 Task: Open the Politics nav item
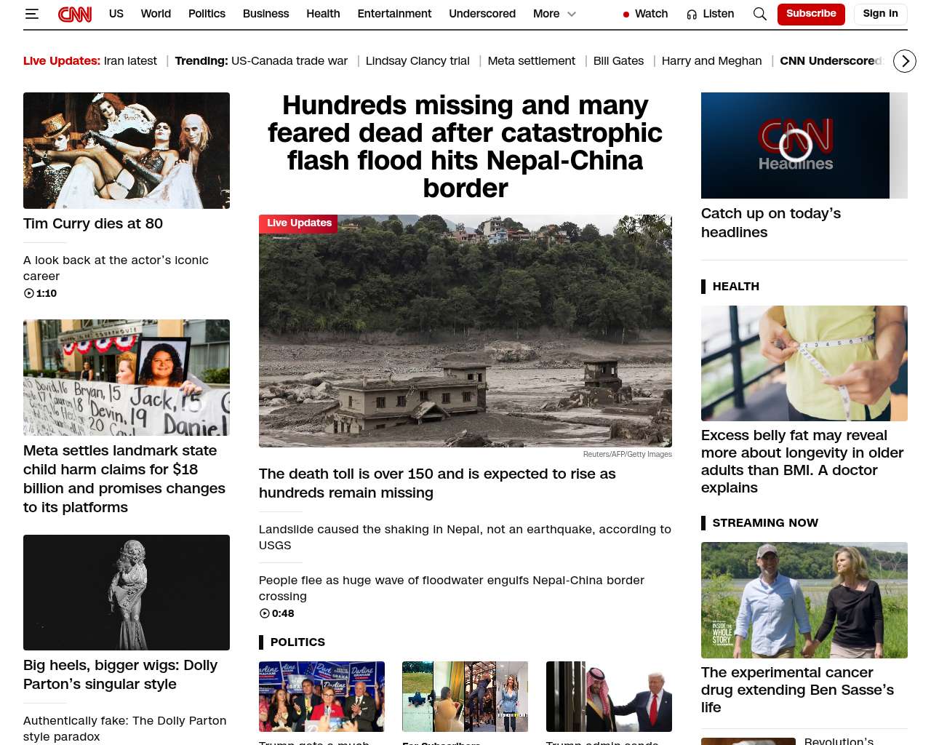(x=207, y=14)
